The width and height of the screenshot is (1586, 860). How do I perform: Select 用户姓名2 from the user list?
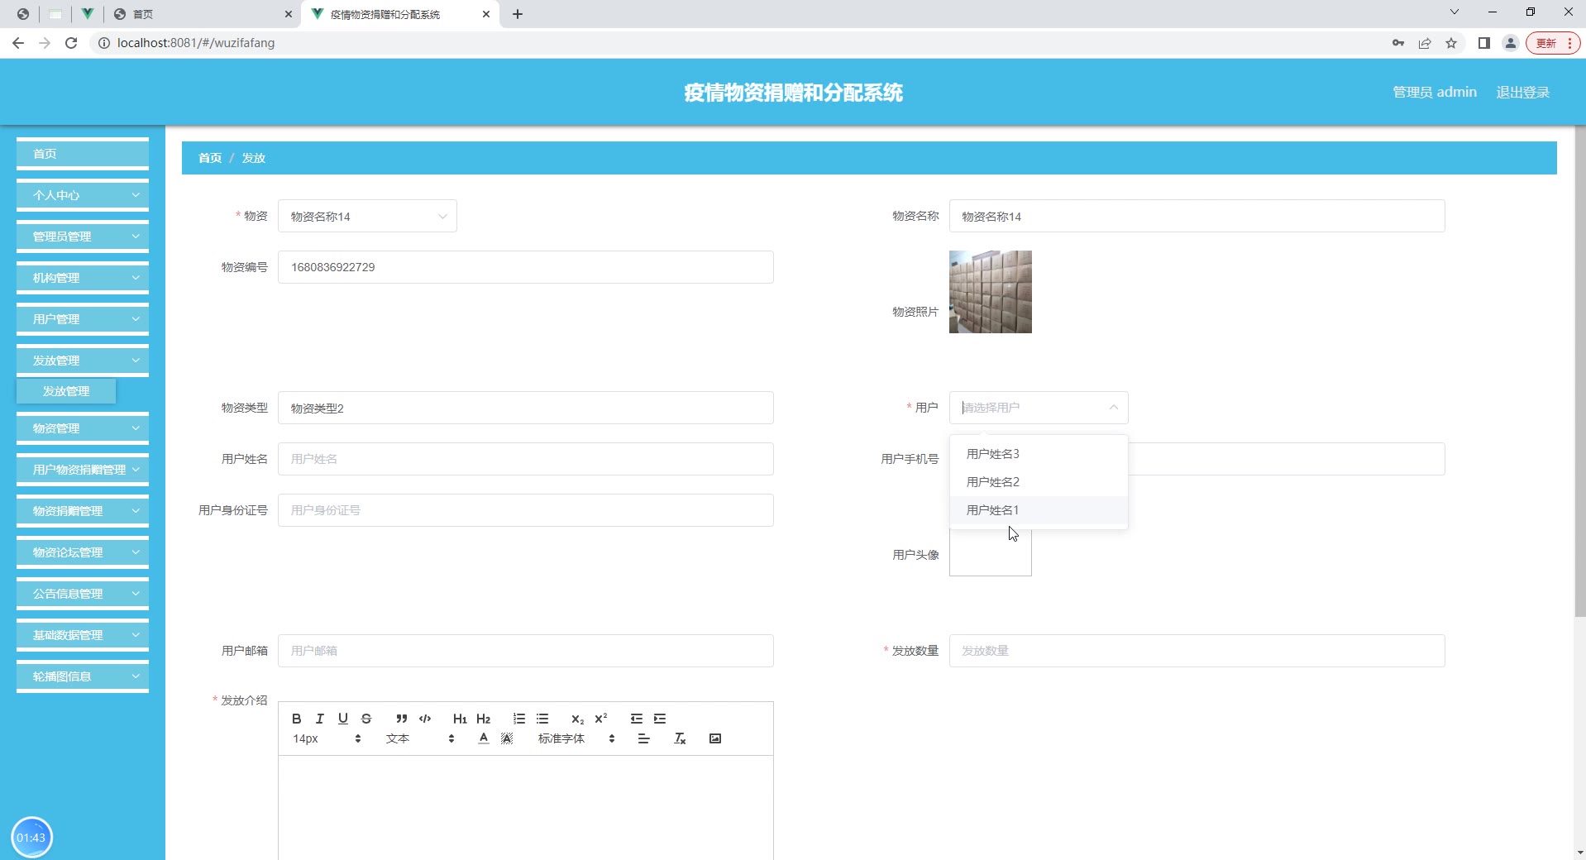[x=1039, y=482]
